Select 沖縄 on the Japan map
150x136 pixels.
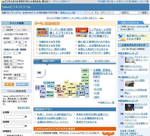39,73
